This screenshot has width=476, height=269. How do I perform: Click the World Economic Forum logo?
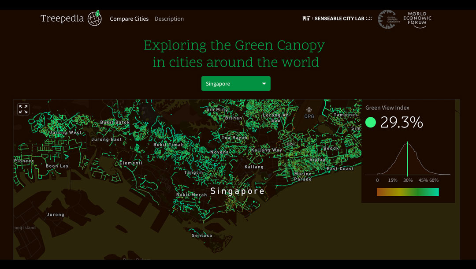click(417, 19)
